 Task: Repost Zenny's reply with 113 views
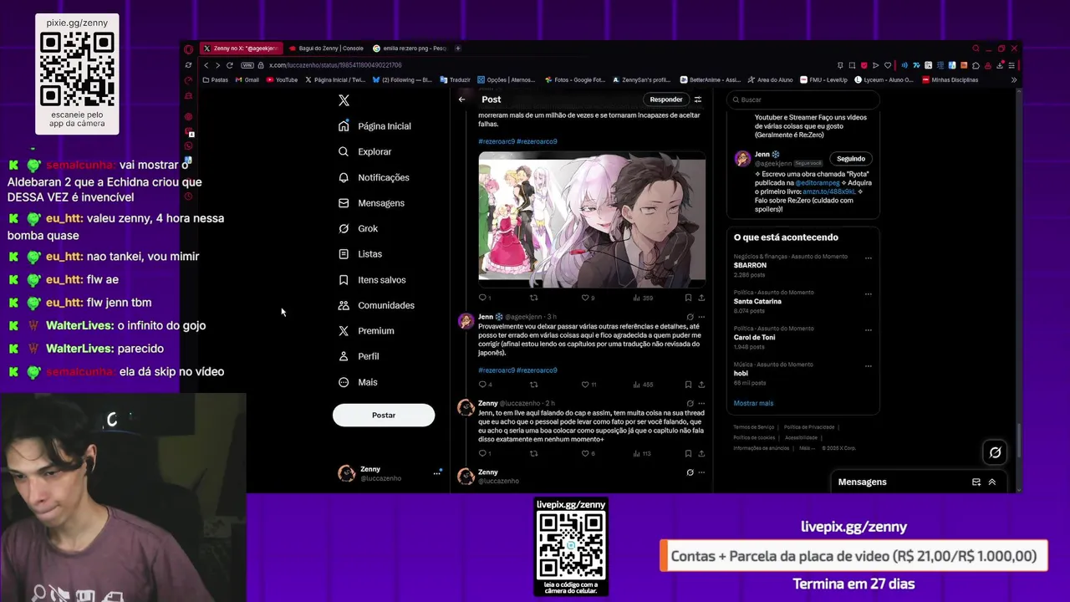click(x=534, y=453)
